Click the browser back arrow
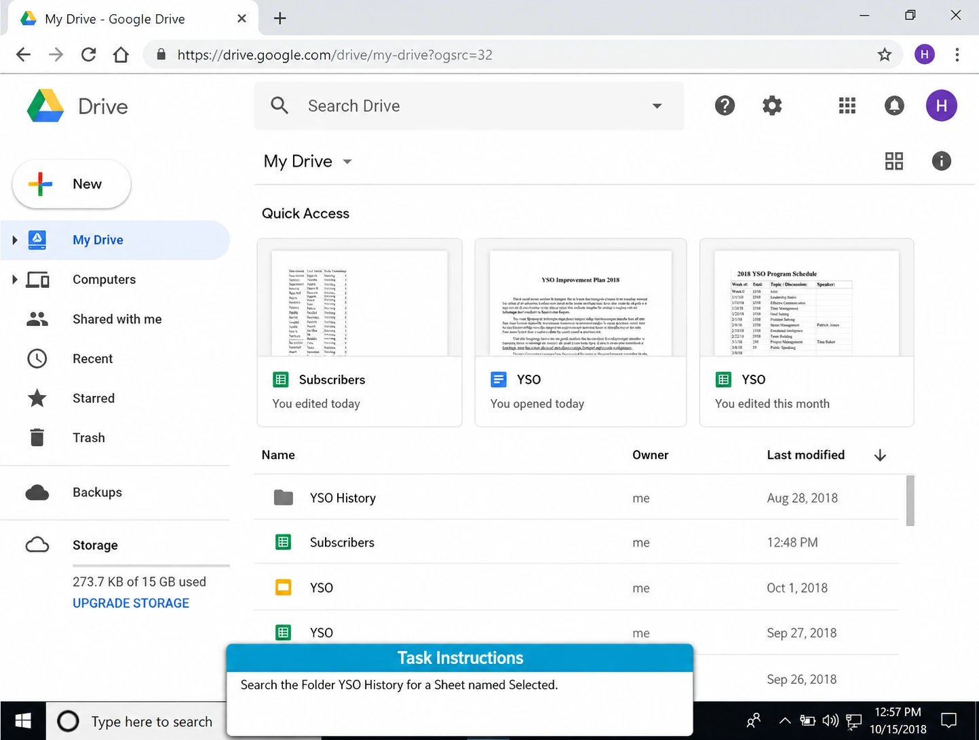979x740 pixels. point(23,54)
